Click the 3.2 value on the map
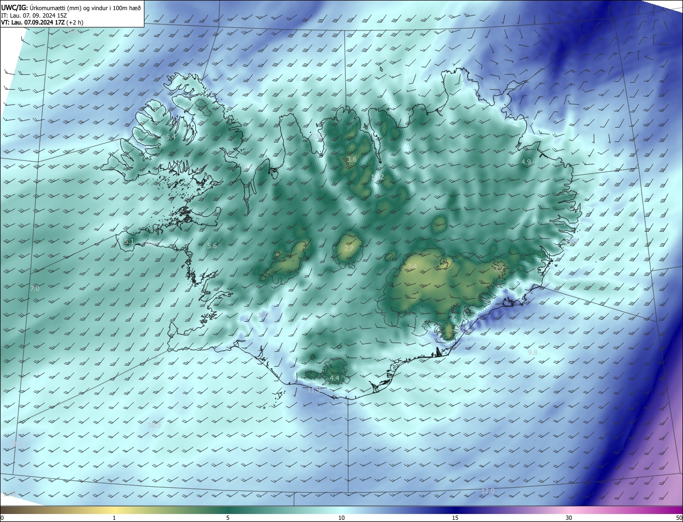The width and height of the screenshot is (683, 522). 500,268
